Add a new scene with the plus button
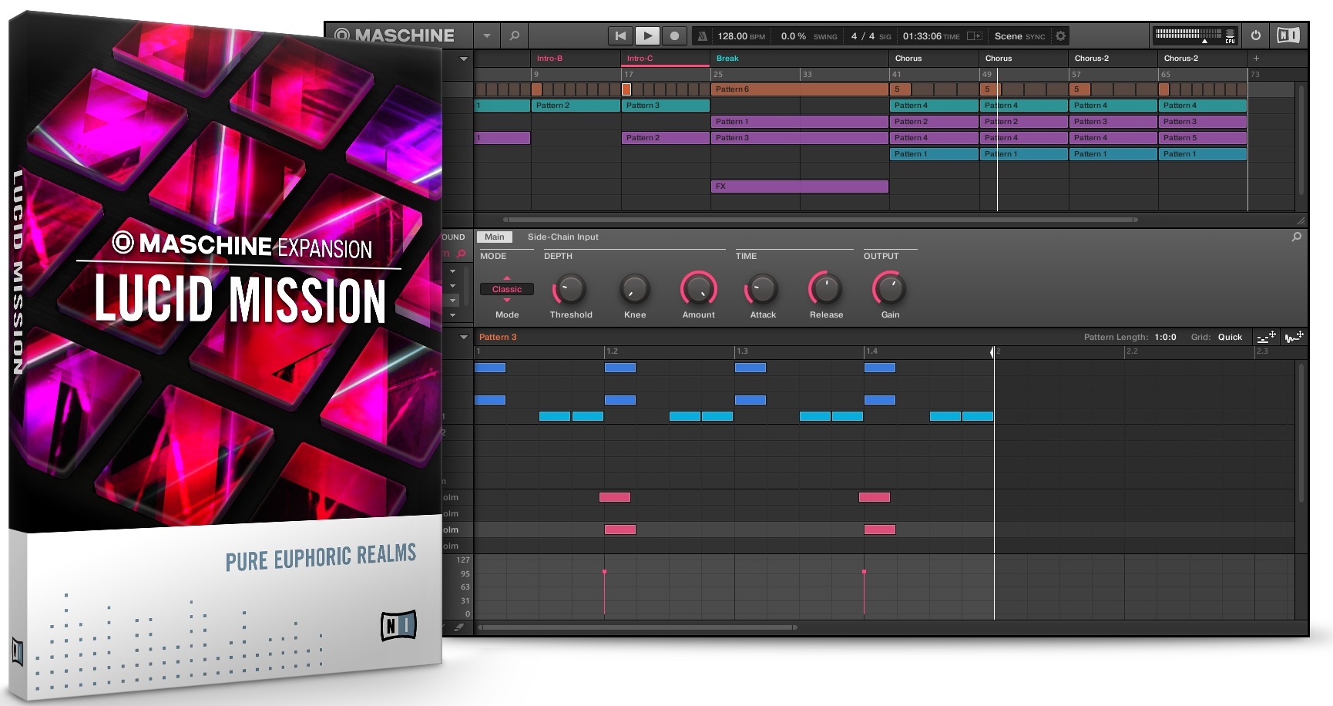The image size is (1333, 706). (x=1256, y=59)
